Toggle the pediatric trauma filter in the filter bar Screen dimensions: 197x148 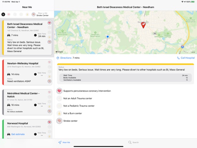21,14
